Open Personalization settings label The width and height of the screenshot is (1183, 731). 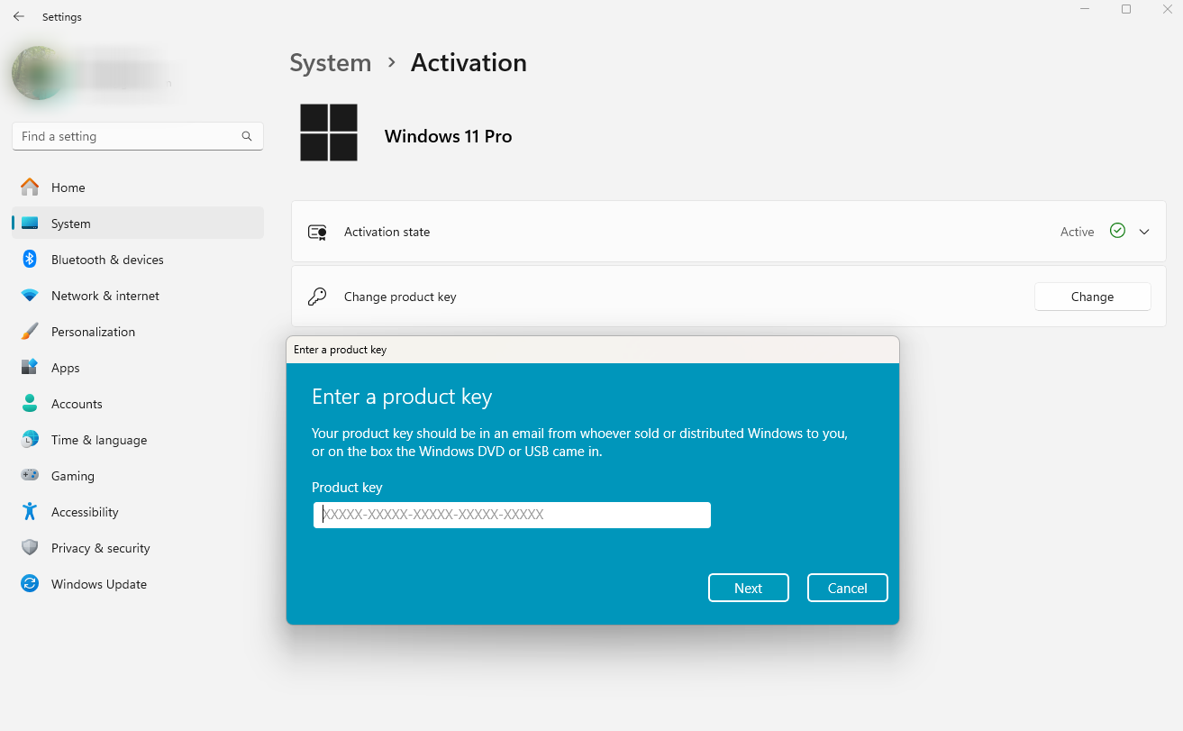pos(93,332)
